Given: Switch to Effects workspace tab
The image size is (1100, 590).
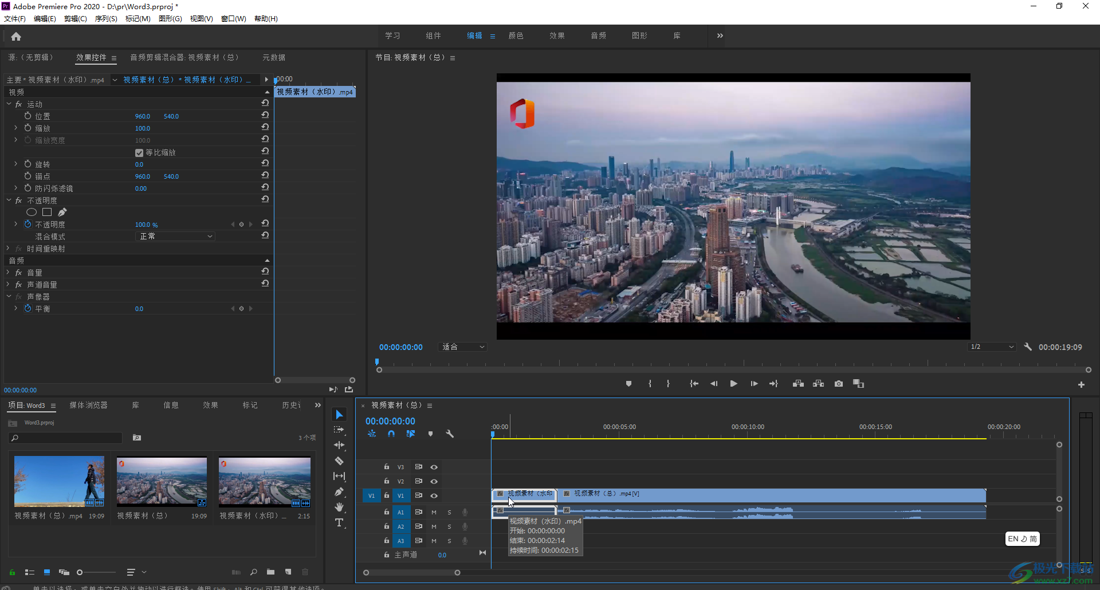Looking at the screenshot, I should click(x=557, y=36).
